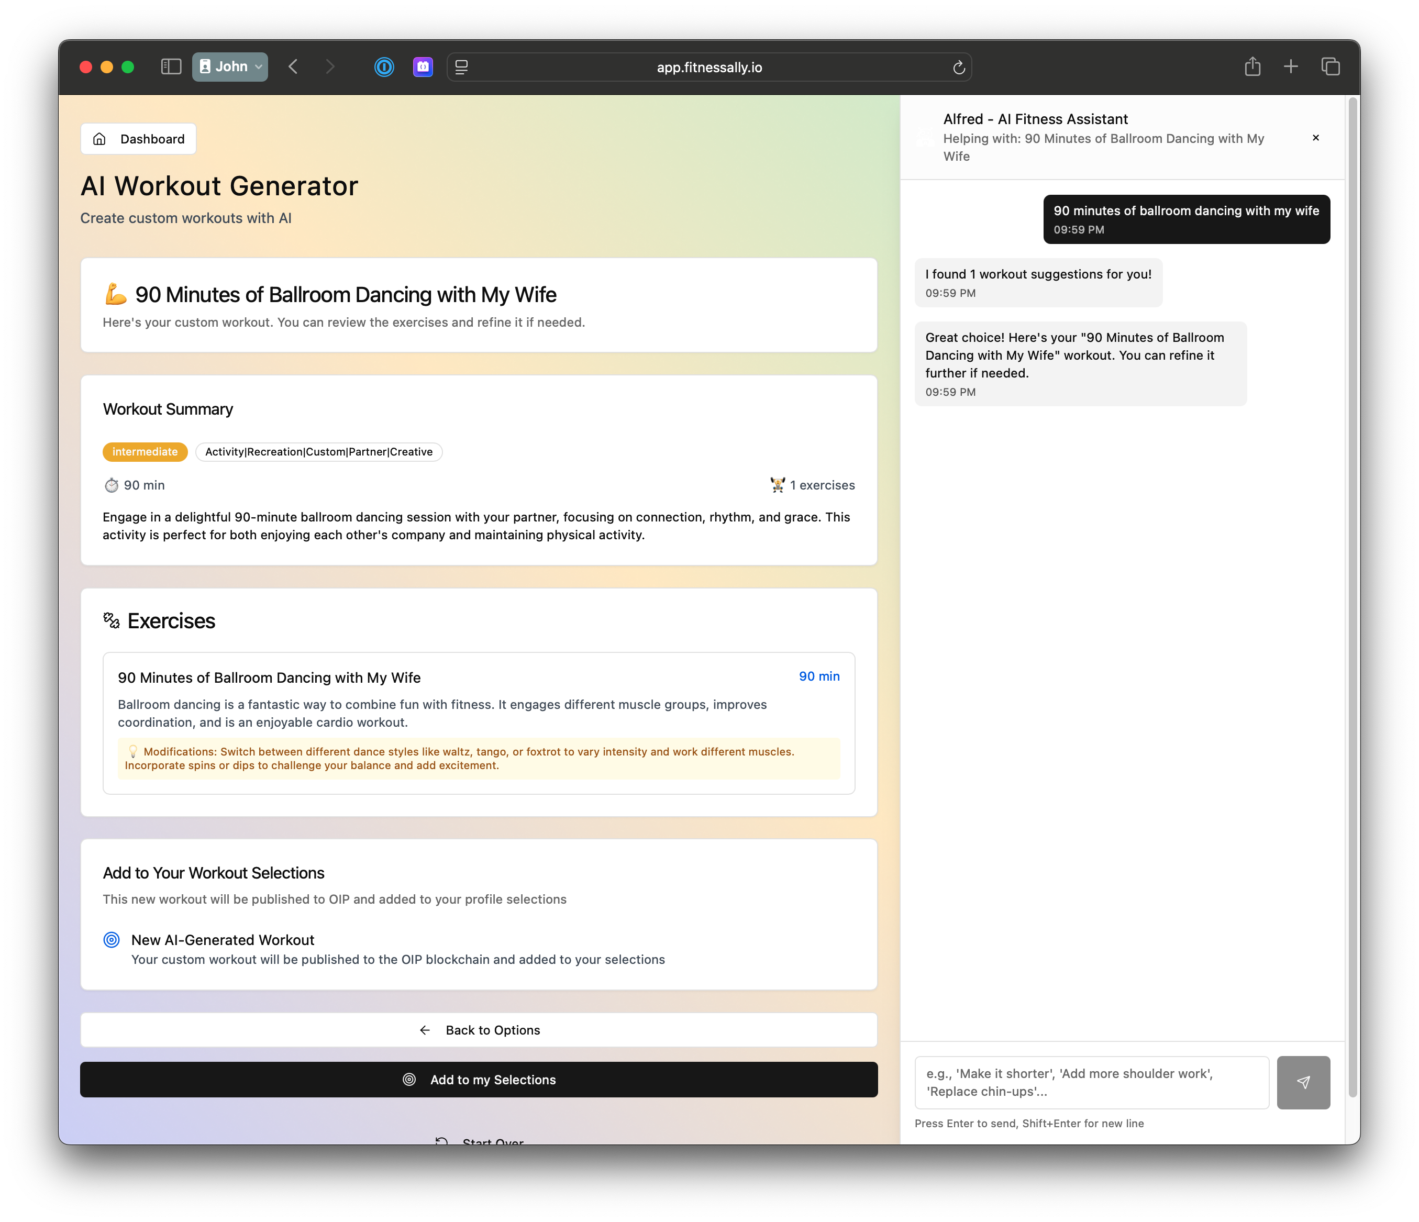Click the Back to Options button

[479, 1030]
